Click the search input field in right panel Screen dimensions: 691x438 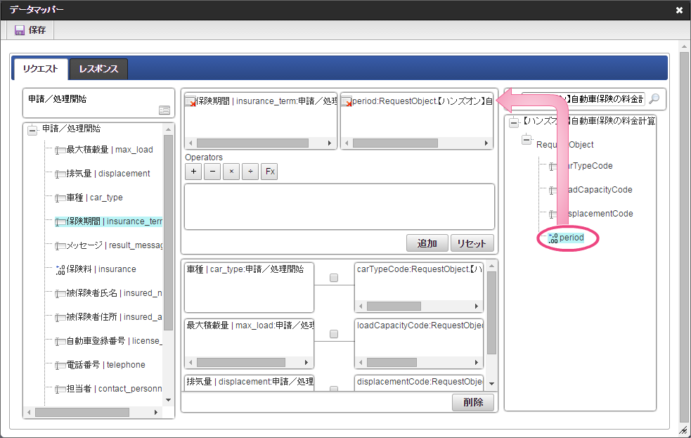tap(583, 98)
